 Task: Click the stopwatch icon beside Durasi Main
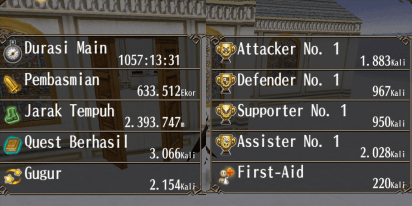pos(12,52)
